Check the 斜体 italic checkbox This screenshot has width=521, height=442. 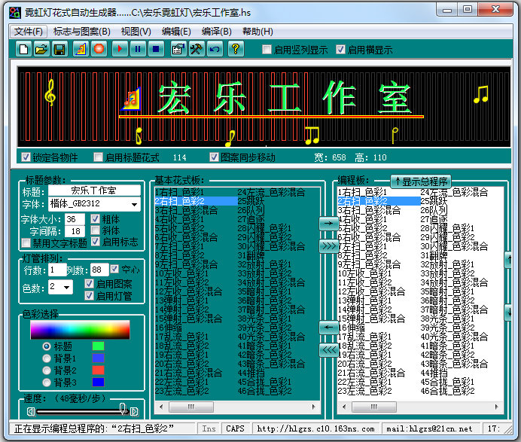96,231
